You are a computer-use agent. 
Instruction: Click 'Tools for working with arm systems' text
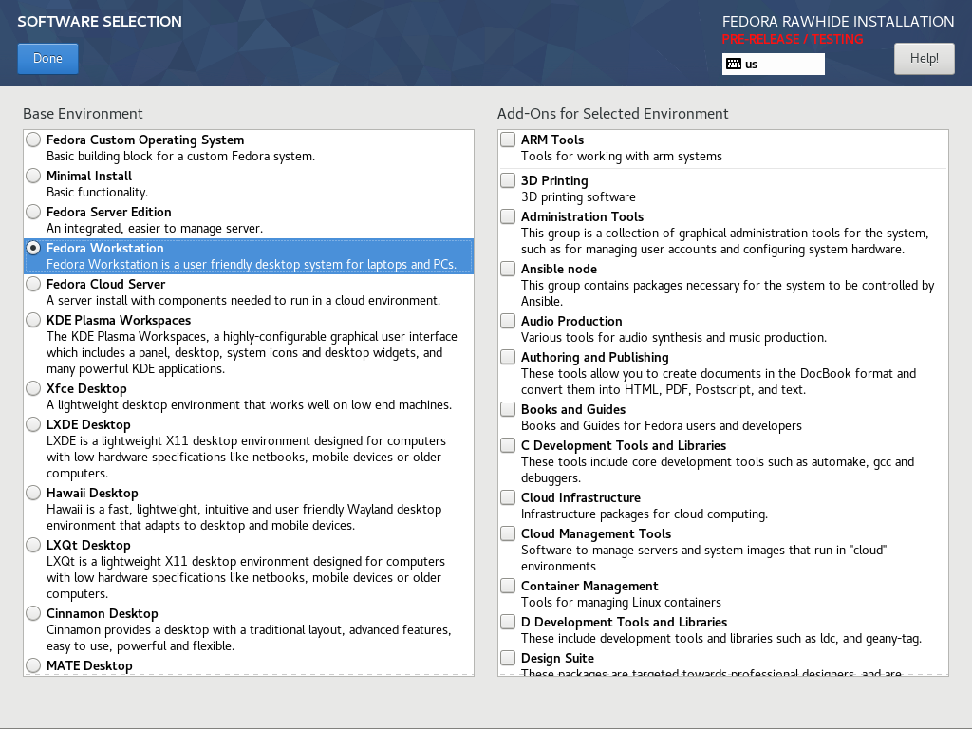621,157
